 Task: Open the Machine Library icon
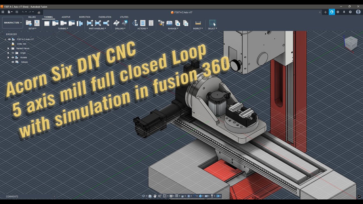[169, 23]
